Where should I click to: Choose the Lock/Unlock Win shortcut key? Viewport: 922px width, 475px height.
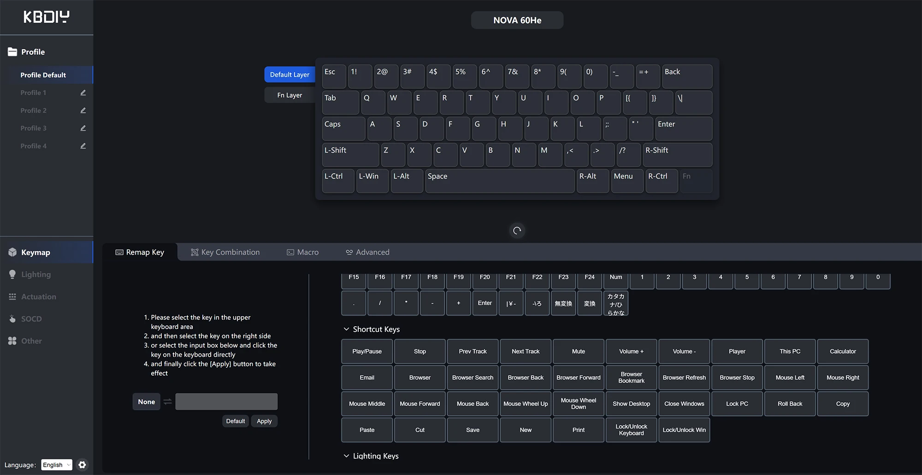pos(684,430)
